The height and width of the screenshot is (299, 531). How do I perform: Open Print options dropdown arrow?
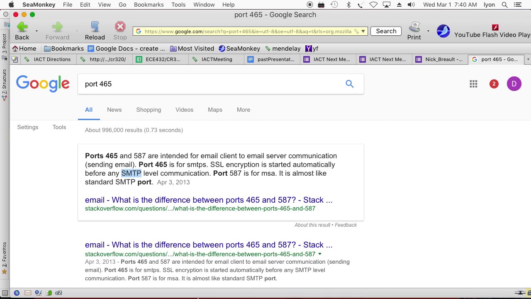click(428, 31)
